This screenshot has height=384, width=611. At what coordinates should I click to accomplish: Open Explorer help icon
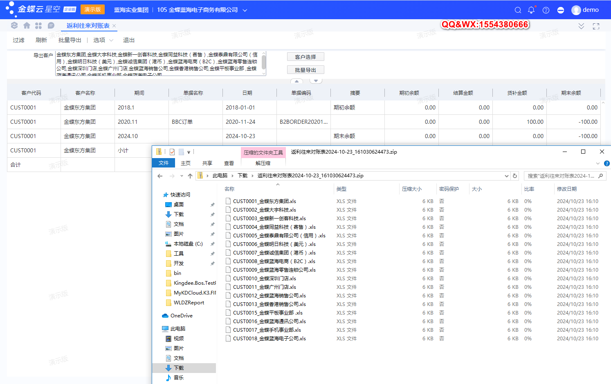click(607, 163)
